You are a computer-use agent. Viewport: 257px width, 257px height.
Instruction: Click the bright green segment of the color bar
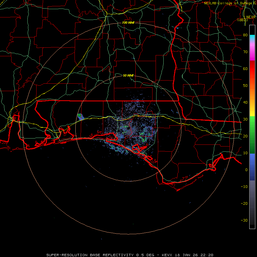pyautogui.click(x=252, y=125)
